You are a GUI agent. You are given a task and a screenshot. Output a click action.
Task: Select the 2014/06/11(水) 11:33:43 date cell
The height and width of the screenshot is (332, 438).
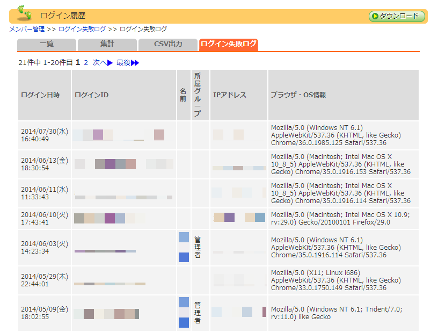tap(45, 193)
